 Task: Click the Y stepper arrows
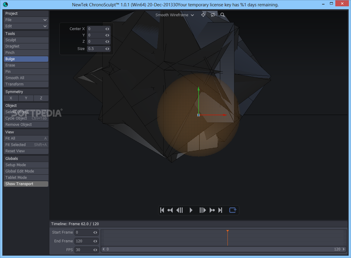pyautogui.click(x=108, y=35)
